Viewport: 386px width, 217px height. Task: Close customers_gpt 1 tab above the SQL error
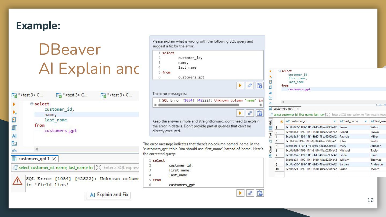click(x=54, y=159)
